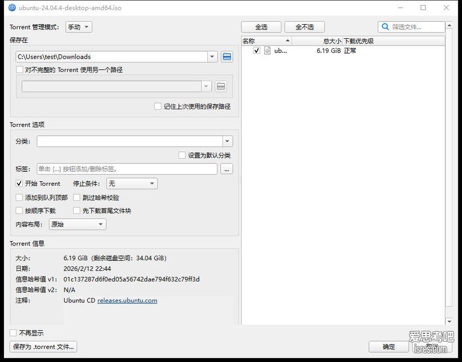Click 6.19 GiB size cell in file list
The width and height of the screenshot is (462, 362).
click(x=328, y=51)
